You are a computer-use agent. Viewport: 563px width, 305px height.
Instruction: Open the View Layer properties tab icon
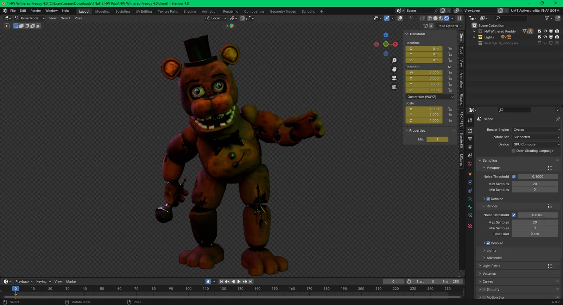(470, 147)
